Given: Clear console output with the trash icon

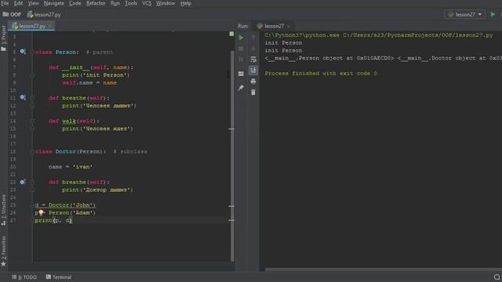Looking at the screenshot, I should pos(253,92).
